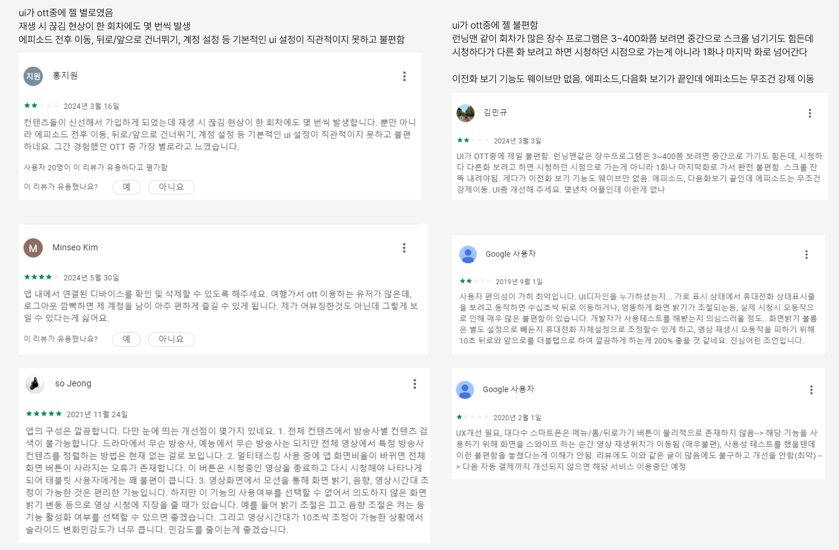Click the two-star rating on 김민규's review
This screenshot has width=839, height=550.
473,140
